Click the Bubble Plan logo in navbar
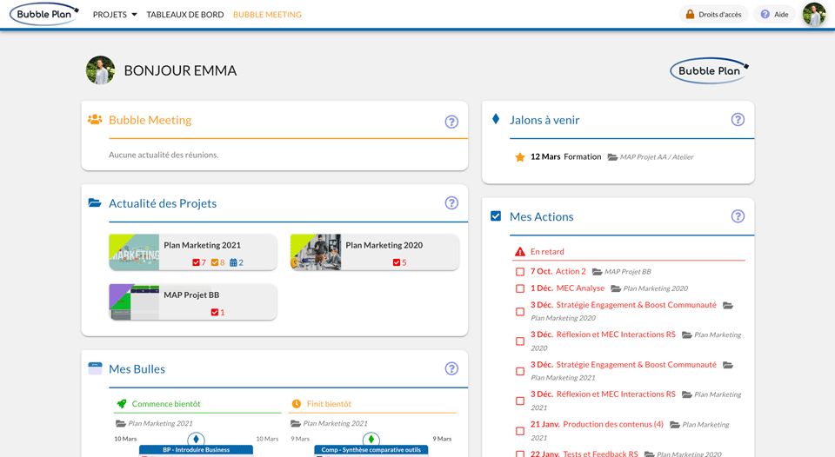 tap(44, 15)
